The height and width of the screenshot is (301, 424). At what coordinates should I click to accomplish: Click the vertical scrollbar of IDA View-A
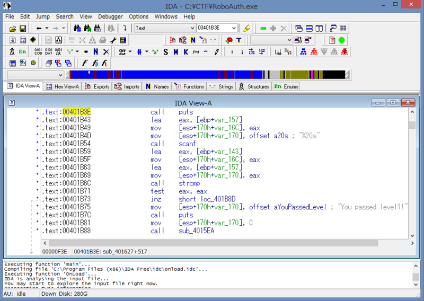(412, 173)
